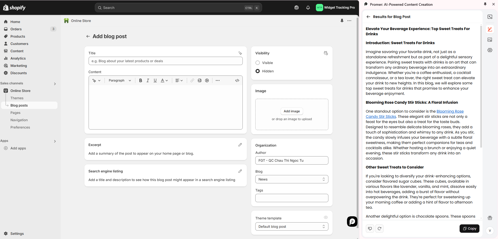Insert an image in Content editor

200,80
